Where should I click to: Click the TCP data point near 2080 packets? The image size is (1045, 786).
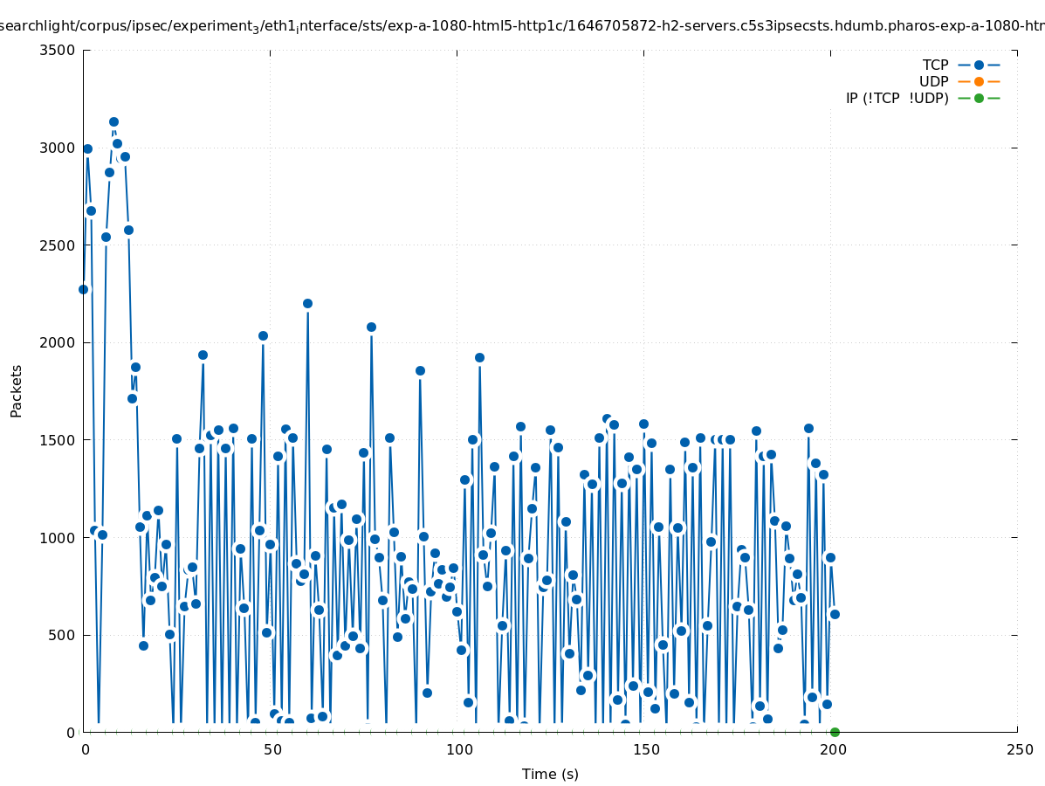point(371,327)
